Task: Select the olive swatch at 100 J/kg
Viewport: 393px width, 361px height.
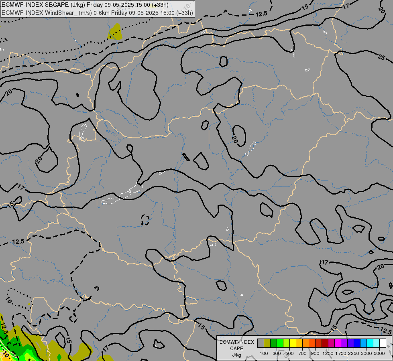Action: [267, 343]
